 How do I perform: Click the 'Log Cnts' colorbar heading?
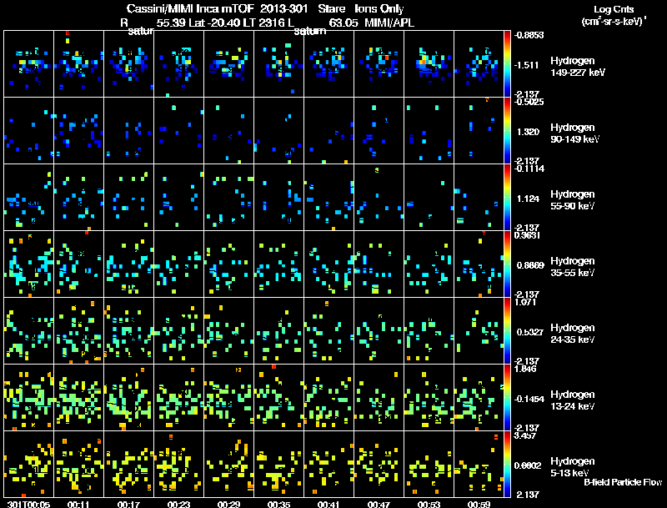[x=614, y=9]
